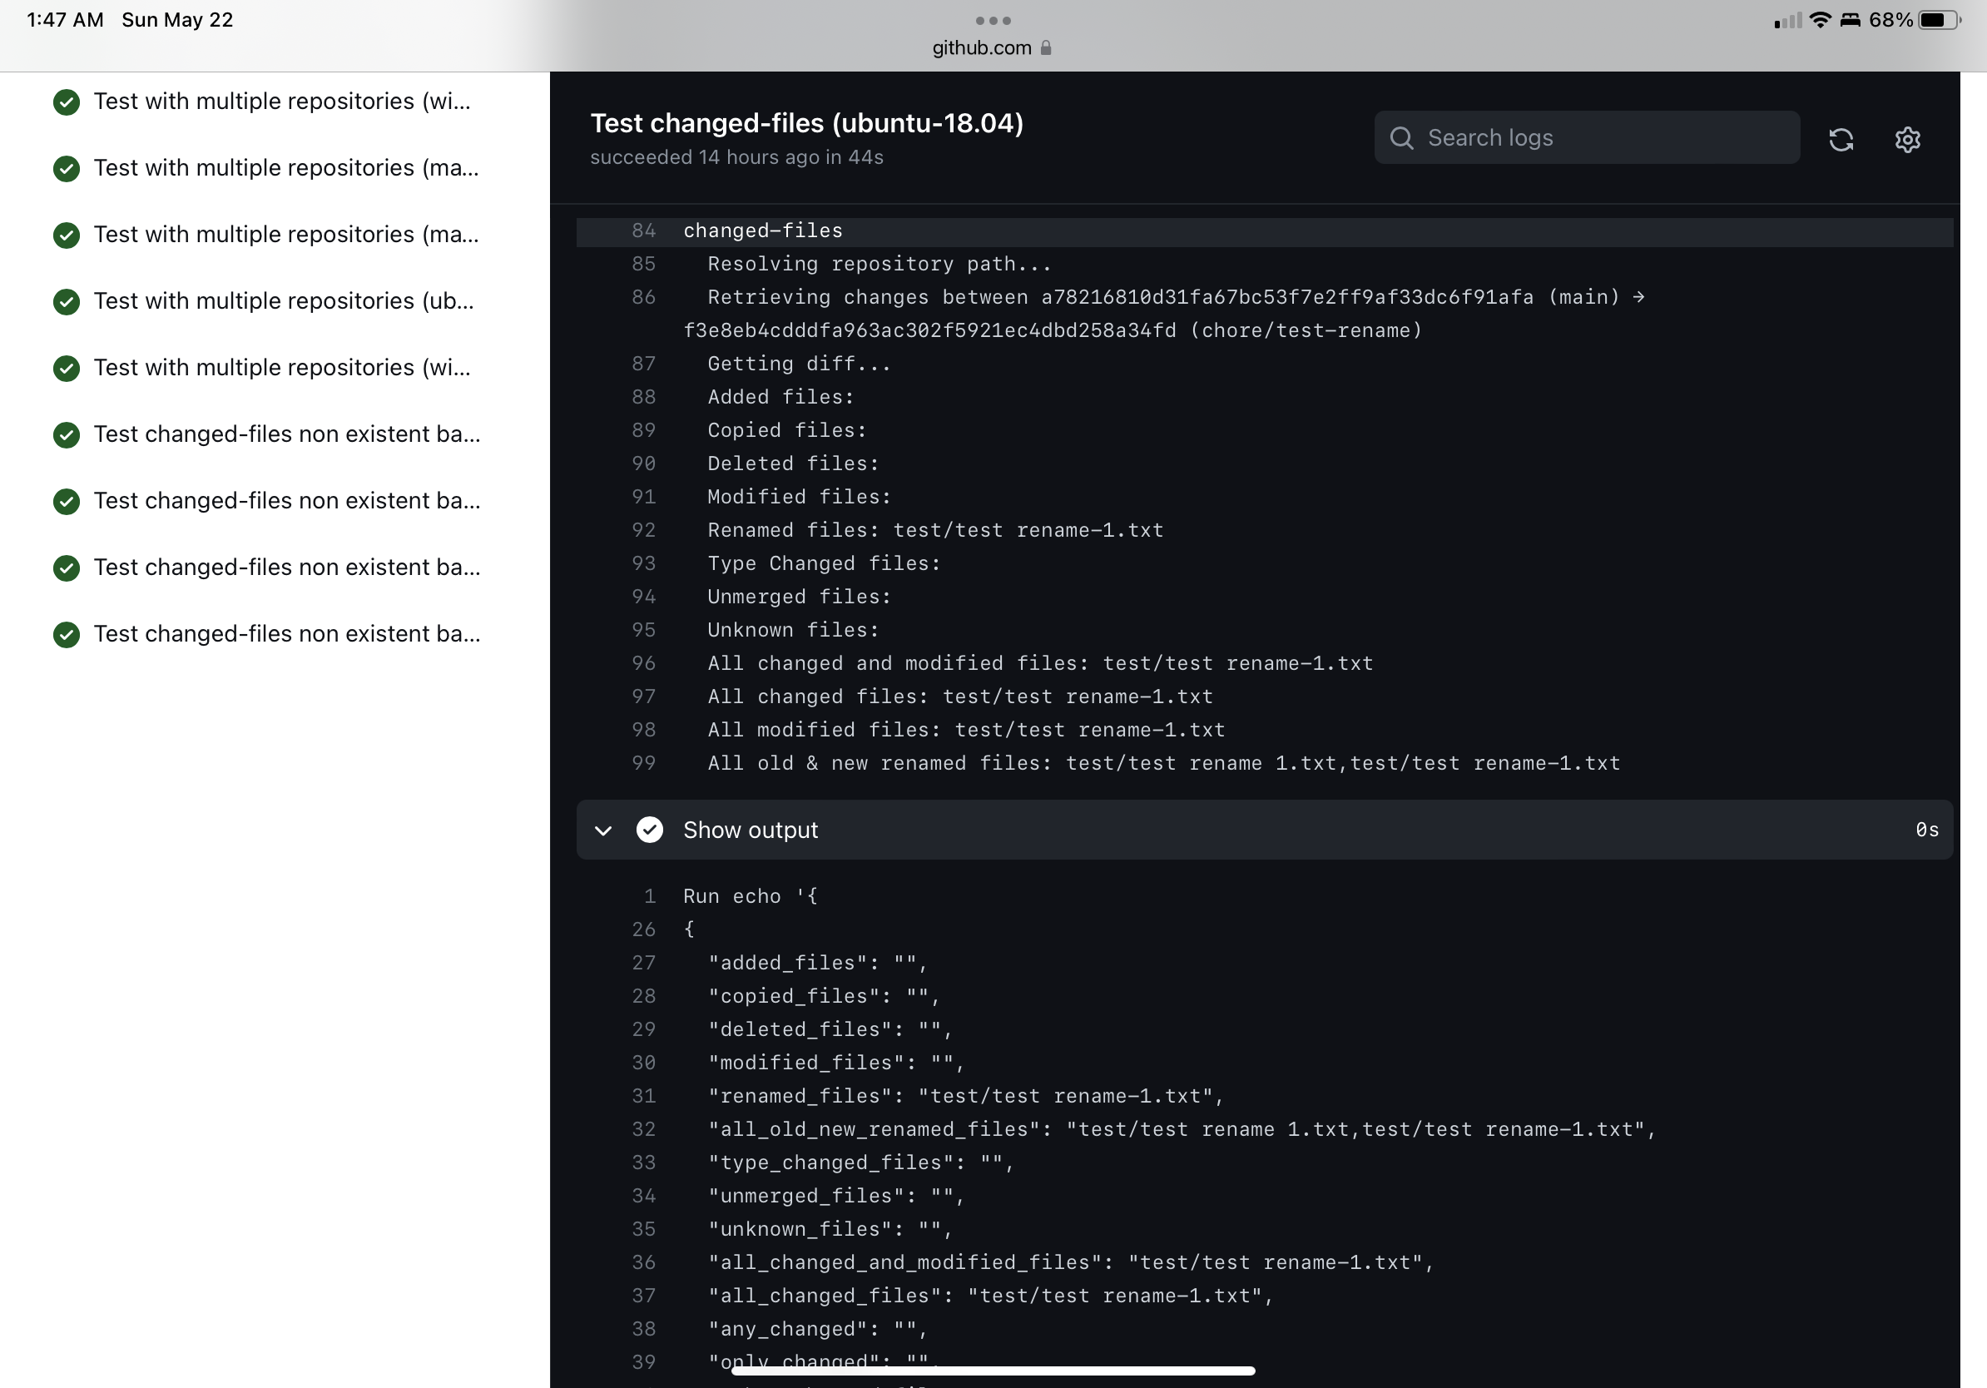
Task: Click the horizontal scrollbar at the bottom
Action: tap(993, 1371)
